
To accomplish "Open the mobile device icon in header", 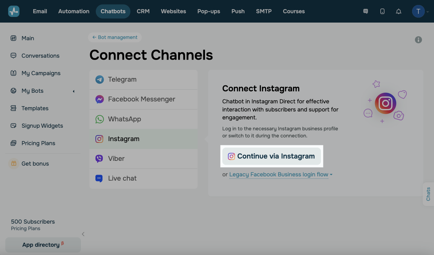I will pyautogui.click(x=382, y=11).
